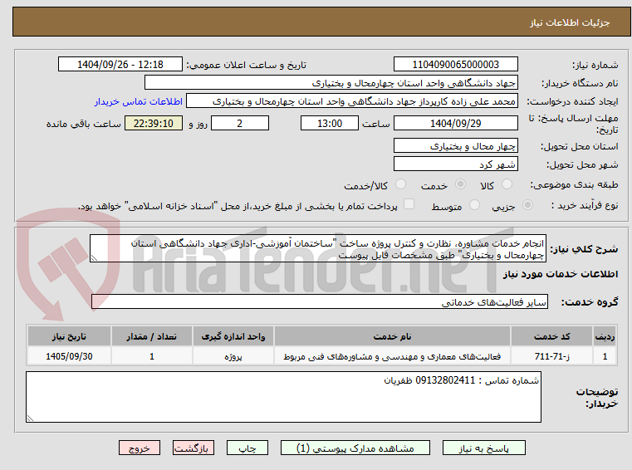This screenshot has width=632, height=470.
Task: Click the ساعت باقی مانده label
Action: click(x=83, y=124)
